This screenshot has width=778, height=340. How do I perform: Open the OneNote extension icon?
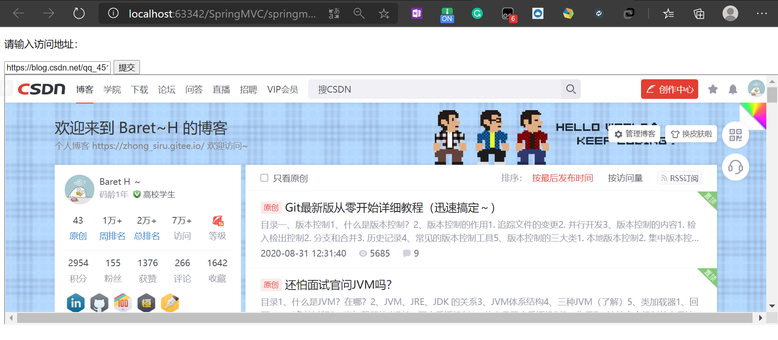(417, 13)
